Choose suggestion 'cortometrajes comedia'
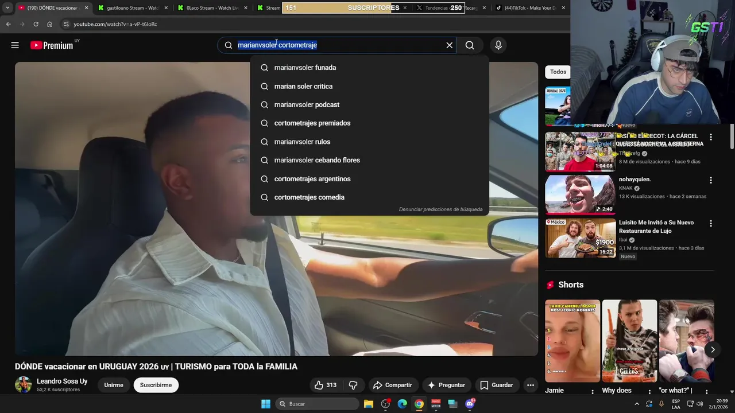Image resolution: width=735 pixels, height=413 pixels. pos(369,197)
